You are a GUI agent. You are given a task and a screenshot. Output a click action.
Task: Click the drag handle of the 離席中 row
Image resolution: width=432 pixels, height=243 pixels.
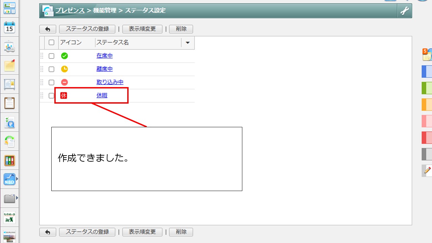tap(42, 69)
